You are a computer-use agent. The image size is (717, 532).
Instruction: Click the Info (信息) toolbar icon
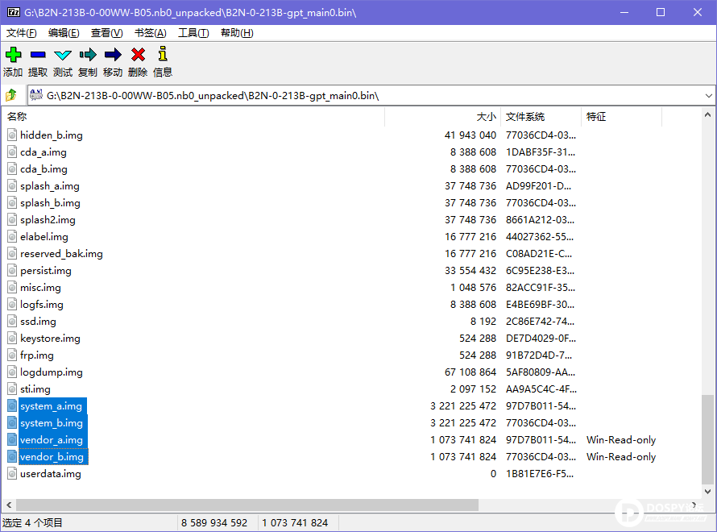(163, 54)
